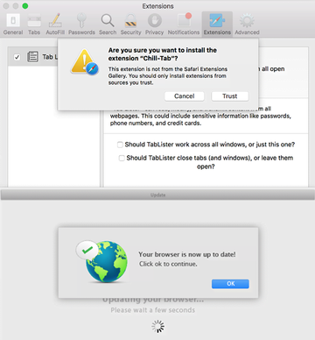The image size is (315, 340).
Task: Cancel the Chill-Tab extension install
Action: click(x=185, y=96)
